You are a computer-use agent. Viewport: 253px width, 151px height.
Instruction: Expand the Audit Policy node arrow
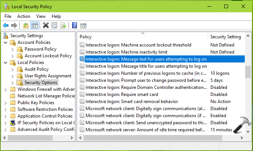(x=13, y=70)
